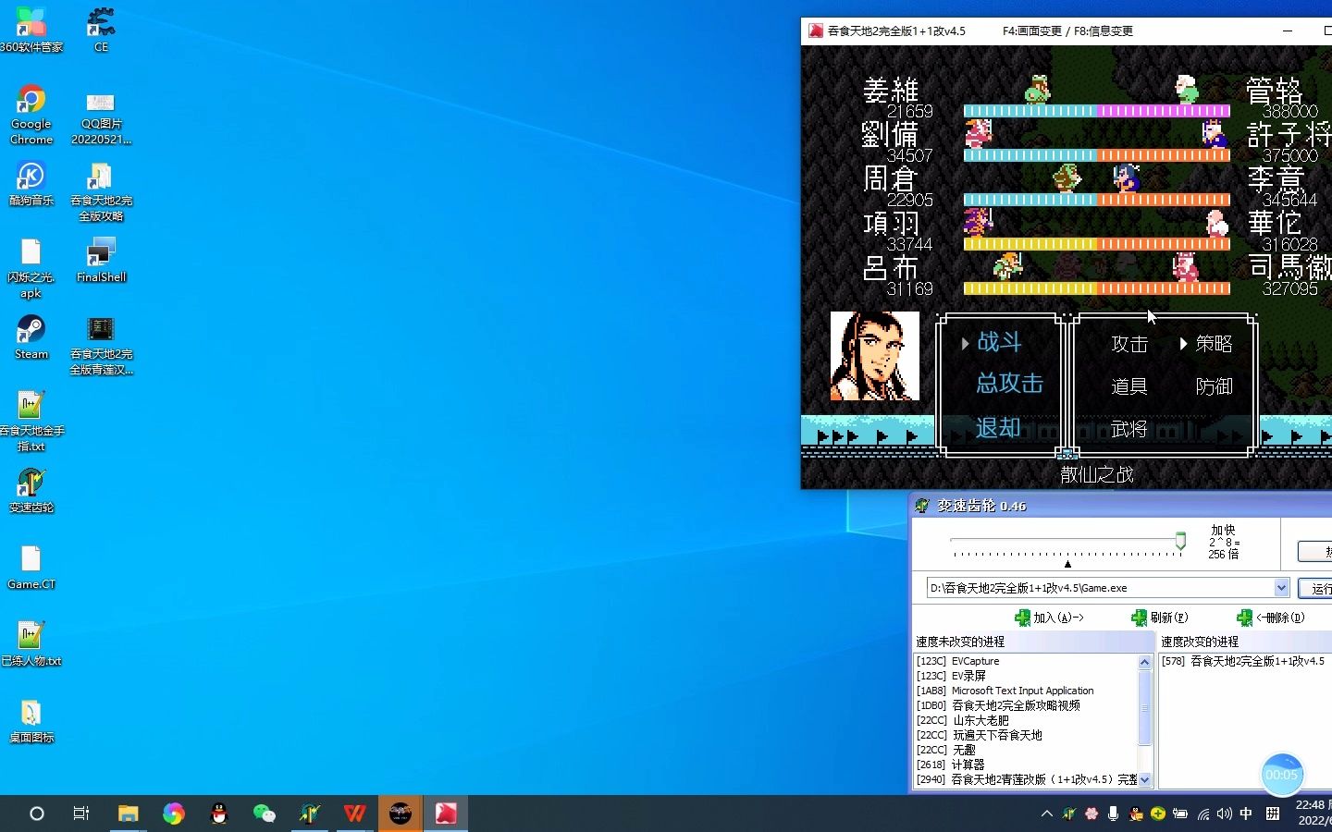
Task: Select [578] 吞食天地2完全版 in changed list
Action: pos(1244,661)
